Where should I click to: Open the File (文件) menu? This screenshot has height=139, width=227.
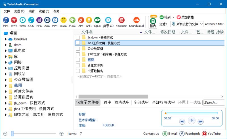point(7,11)
